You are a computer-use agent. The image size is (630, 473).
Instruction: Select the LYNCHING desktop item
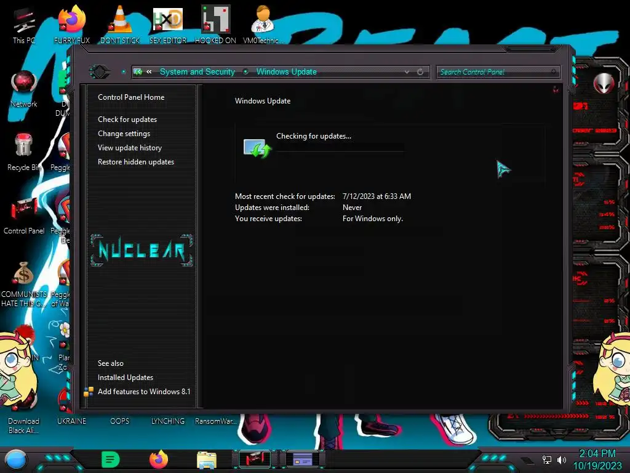(x=168, y=421)
